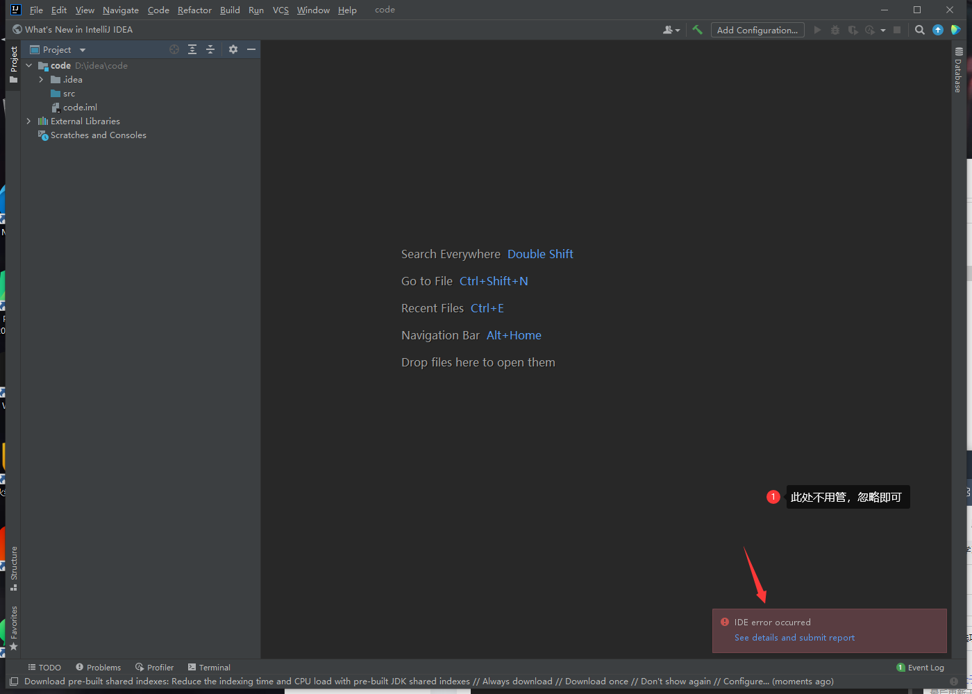Open the Database side tab
The width and height of the screenshot is (972, 694).
tap(958, 69)
